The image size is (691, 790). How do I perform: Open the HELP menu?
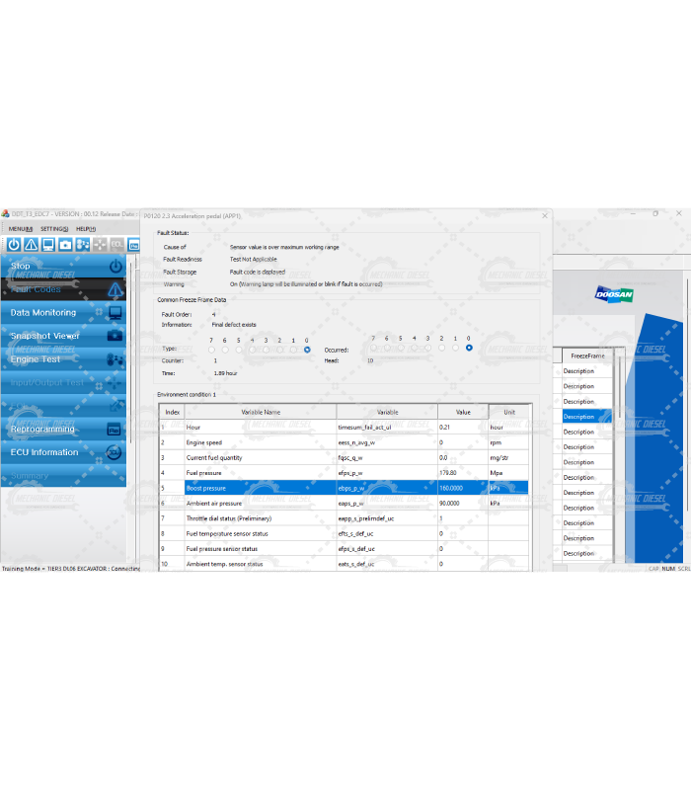pyautogui.click(x=86, y=229)
